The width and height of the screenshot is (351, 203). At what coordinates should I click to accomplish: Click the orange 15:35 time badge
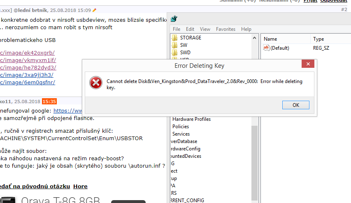pos(49,101)
